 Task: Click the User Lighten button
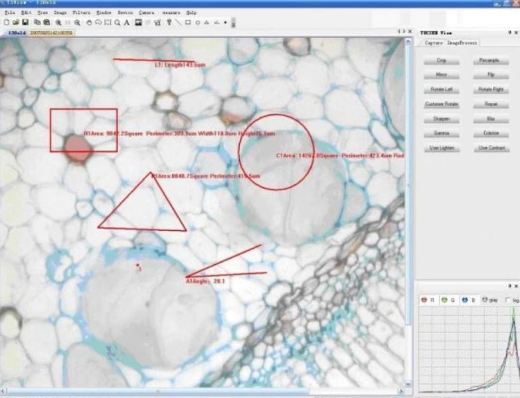coord(442,148)
